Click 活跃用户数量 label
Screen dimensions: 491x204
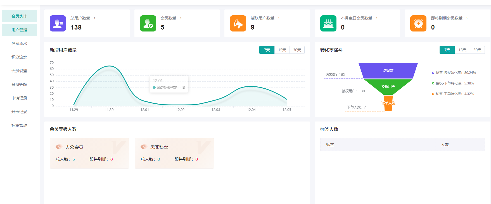(x=262, y=18)
